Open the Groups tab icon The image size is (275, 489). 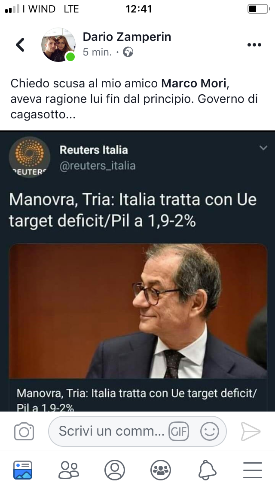(x=161, y=470)
